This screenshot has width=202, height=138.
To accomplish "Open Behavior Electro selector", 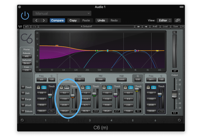I will click(x=27, y=63).
